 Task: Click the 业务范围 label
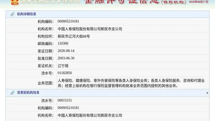tap(45, 83)
